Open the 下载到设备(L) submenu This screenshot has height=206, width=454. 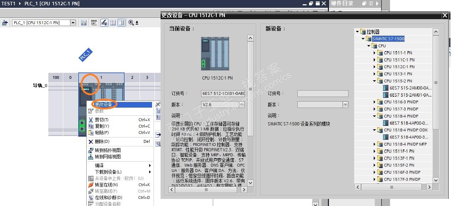pyautogui.click(x=120, y=172)
